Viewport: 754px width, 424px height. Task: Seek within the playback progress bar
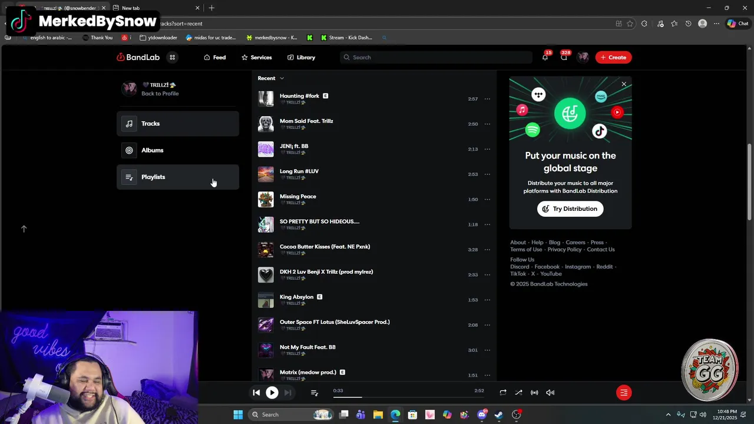(408, 397)
